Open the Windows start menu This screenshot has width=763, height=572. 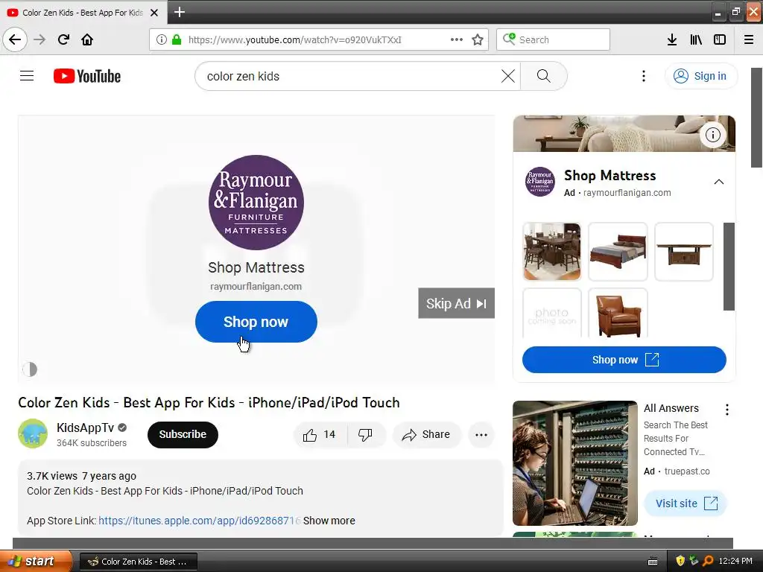pos(35,561)
